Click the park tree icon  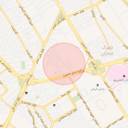click(x=26, y=93)
